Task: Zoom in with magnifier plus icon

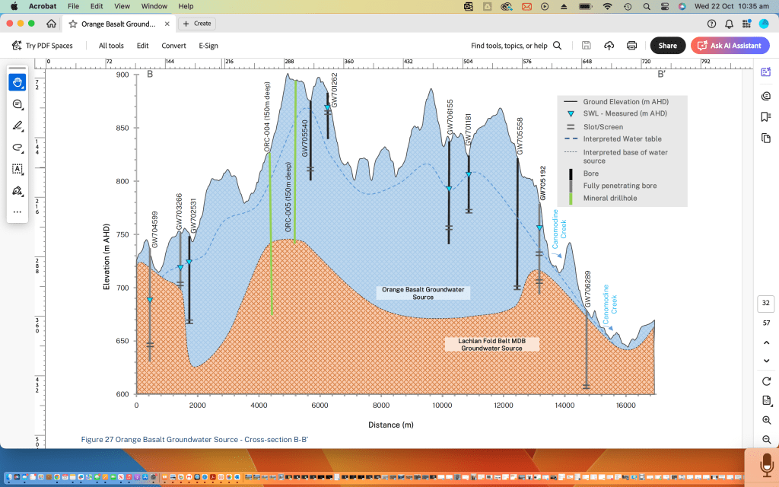Action: [x=765, y=420]
